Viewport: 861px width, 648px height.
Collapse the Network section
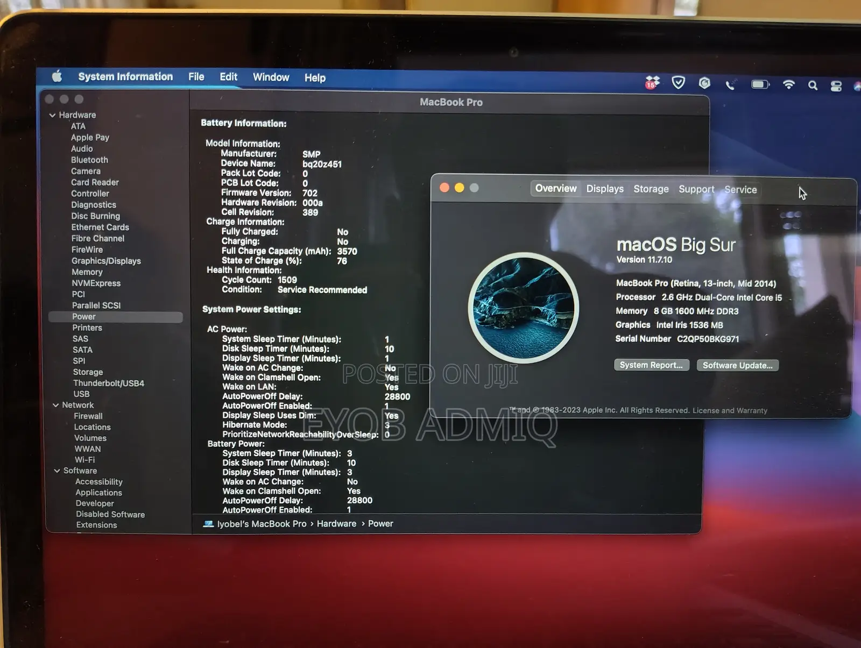(55, 405)
